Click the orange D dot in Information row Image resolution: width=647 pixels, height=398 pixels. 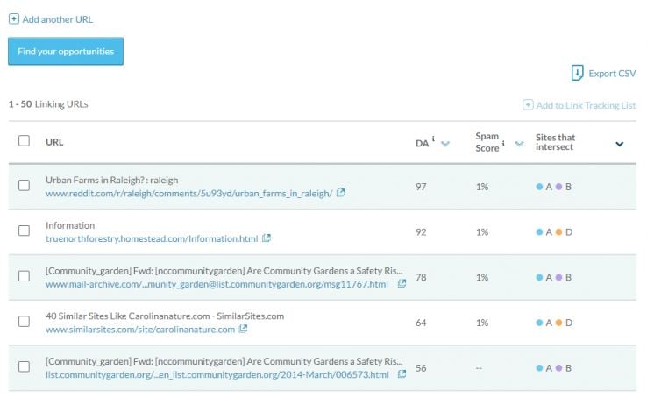click(558, 231)
